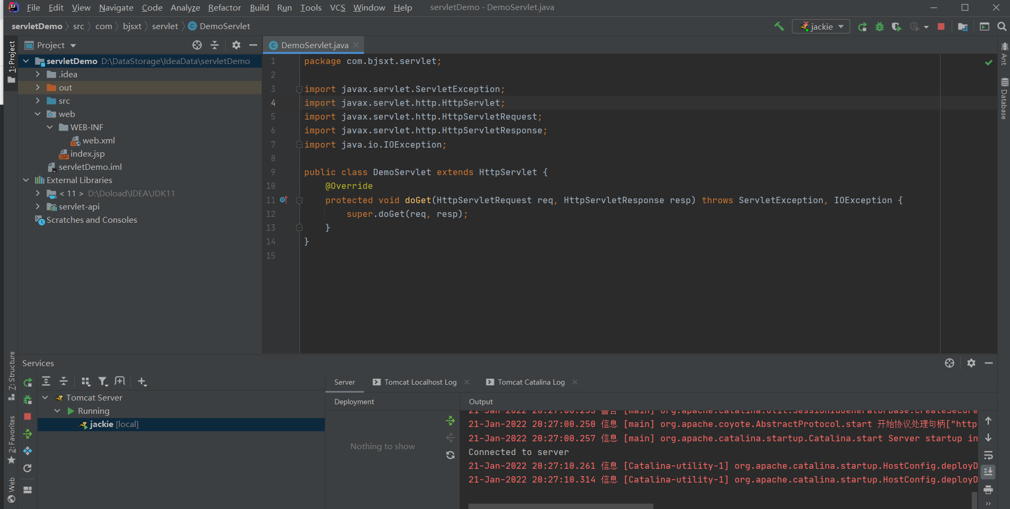Print the console output
The height and width of the screenshot is (509, 1010).
tap(988, 489)
